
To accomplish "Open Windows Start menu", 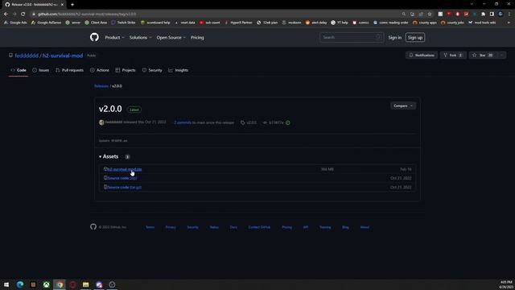I will click(x=6, y=284).
